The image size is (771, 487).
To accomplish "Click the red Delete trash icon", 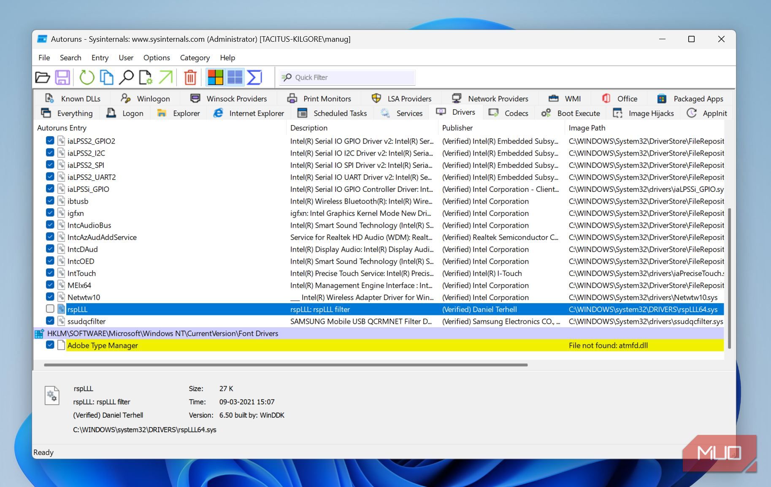I will pos(190,77).
